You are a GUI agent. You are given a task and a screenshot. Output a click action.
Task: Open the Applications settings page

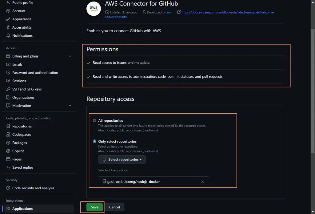click(22, 209)
